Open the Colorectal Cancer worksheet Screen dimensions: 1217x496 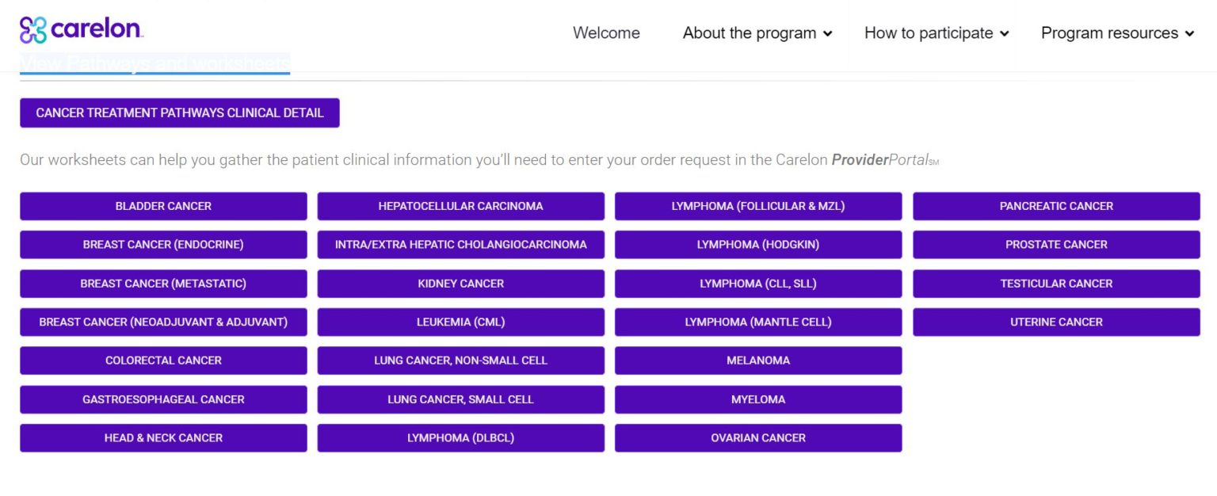coord(163,361)
